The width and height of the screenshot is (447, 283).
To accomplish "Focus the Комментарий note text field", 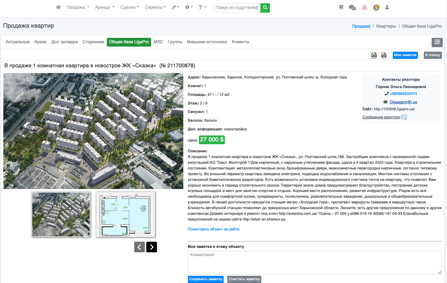I will 315,263.
